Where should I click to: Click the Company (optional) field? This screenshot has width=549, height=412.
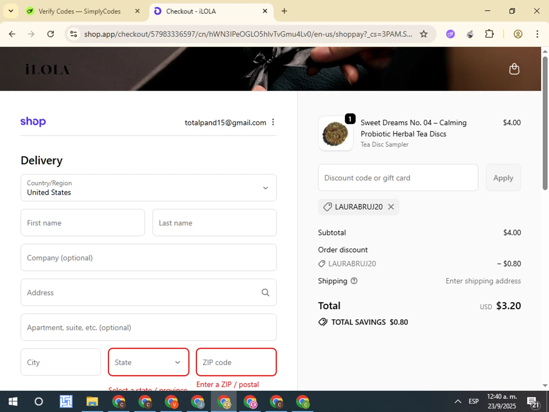[149, 257]
